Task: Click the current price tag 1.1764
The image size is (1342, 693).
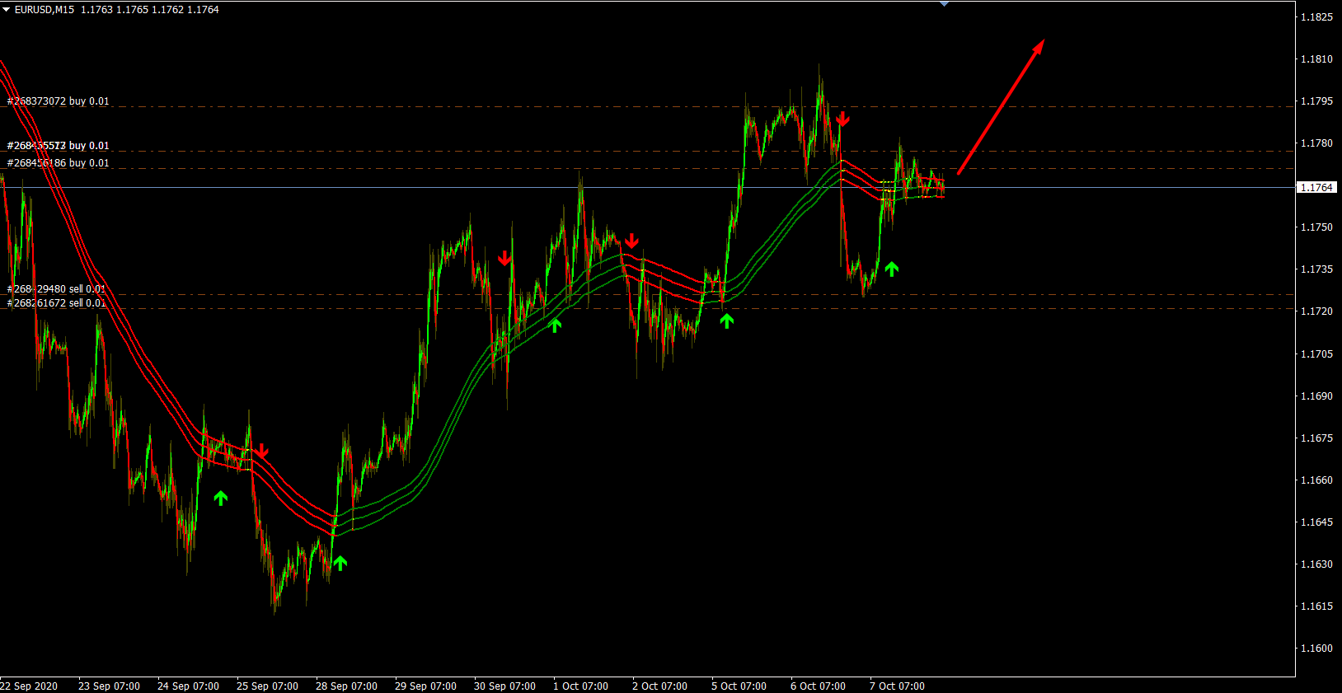Action: click(1316, 188)
